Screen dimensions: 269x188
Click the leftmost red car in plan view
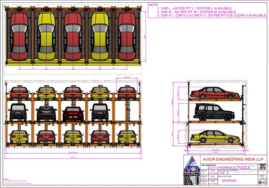tap(19, 37)
